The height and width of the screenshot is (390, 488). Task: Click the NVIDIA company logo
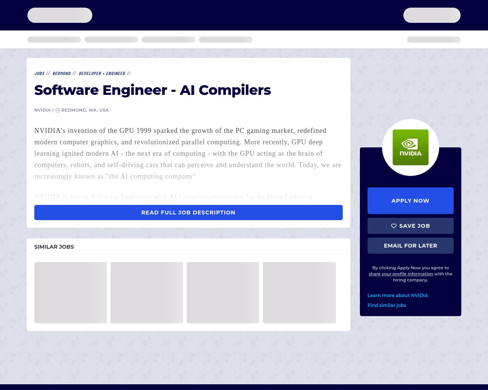[x=411, y=147]
